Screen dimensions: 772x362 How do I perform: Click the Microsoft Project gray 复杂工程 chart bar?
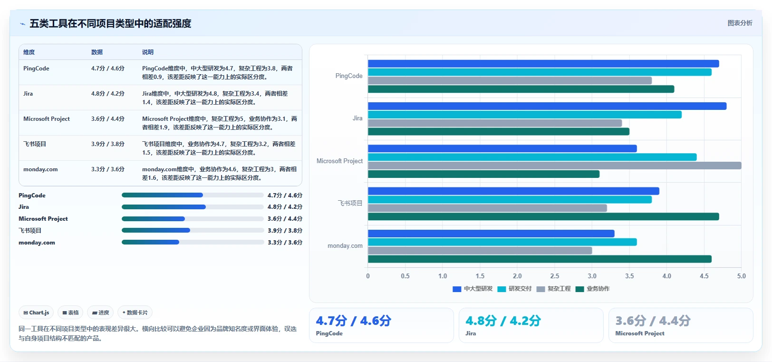pyautogui.click(x=555, y=166)
